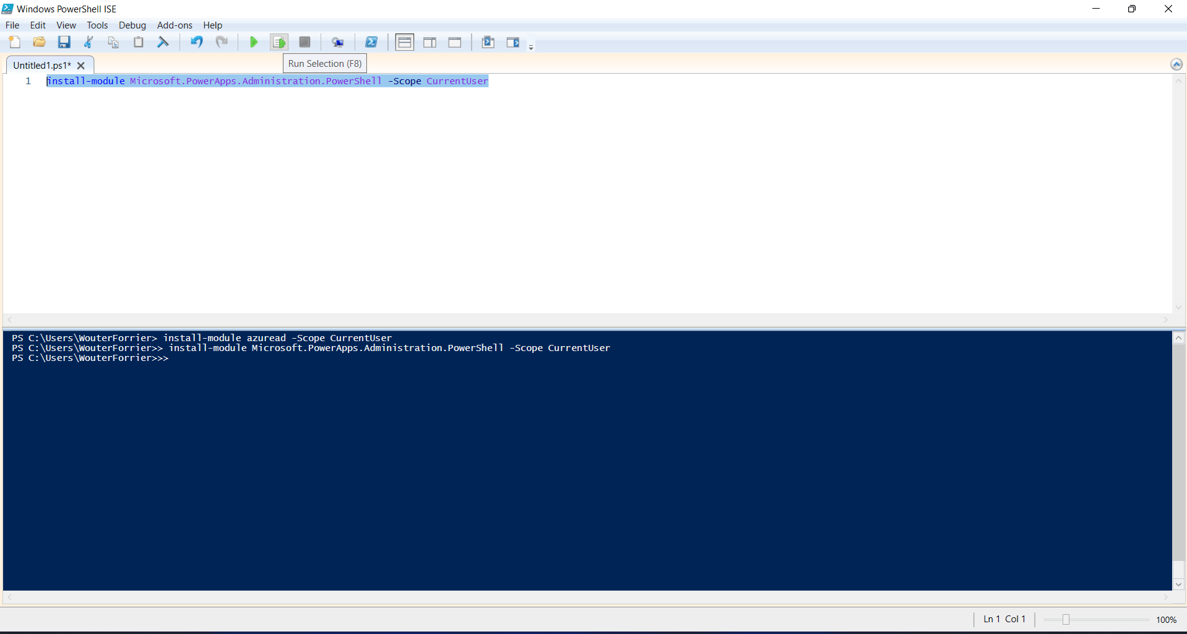Launch PowerShell.exe from the toolbar
The width and height of the screenshot is (1187, 634).
[371, 42]
